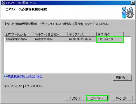Click the IP address 192.168.0.5

pyautogui.click(x=106, y=40)
